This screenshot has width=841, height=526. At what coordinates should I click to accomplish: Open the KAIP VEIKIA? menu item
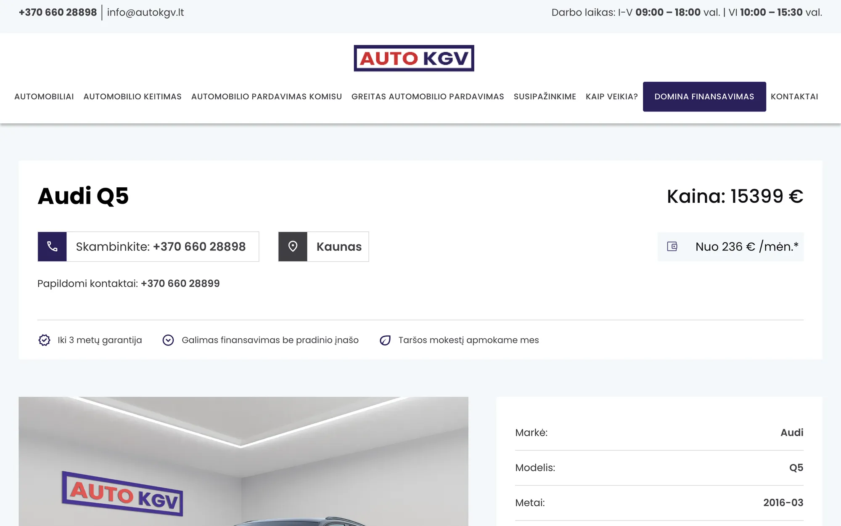point(612,96)
